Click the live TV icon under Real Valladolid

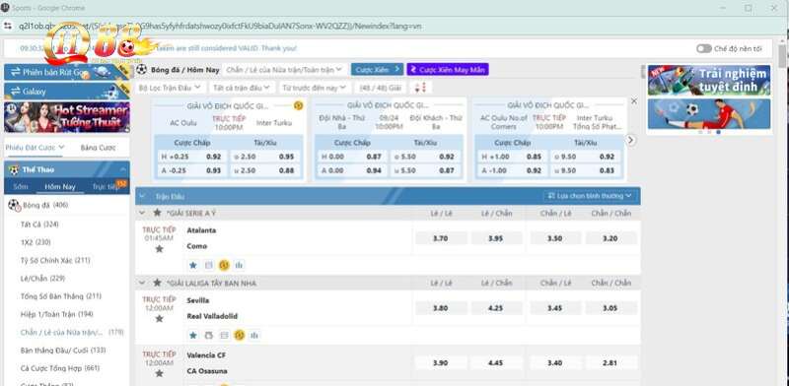209,335
